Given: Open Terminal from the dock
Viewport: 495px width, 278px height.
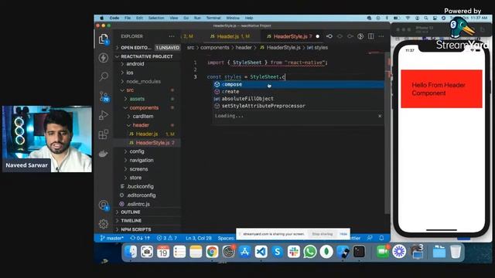Looking at the screenshot, I should [359, 252].
